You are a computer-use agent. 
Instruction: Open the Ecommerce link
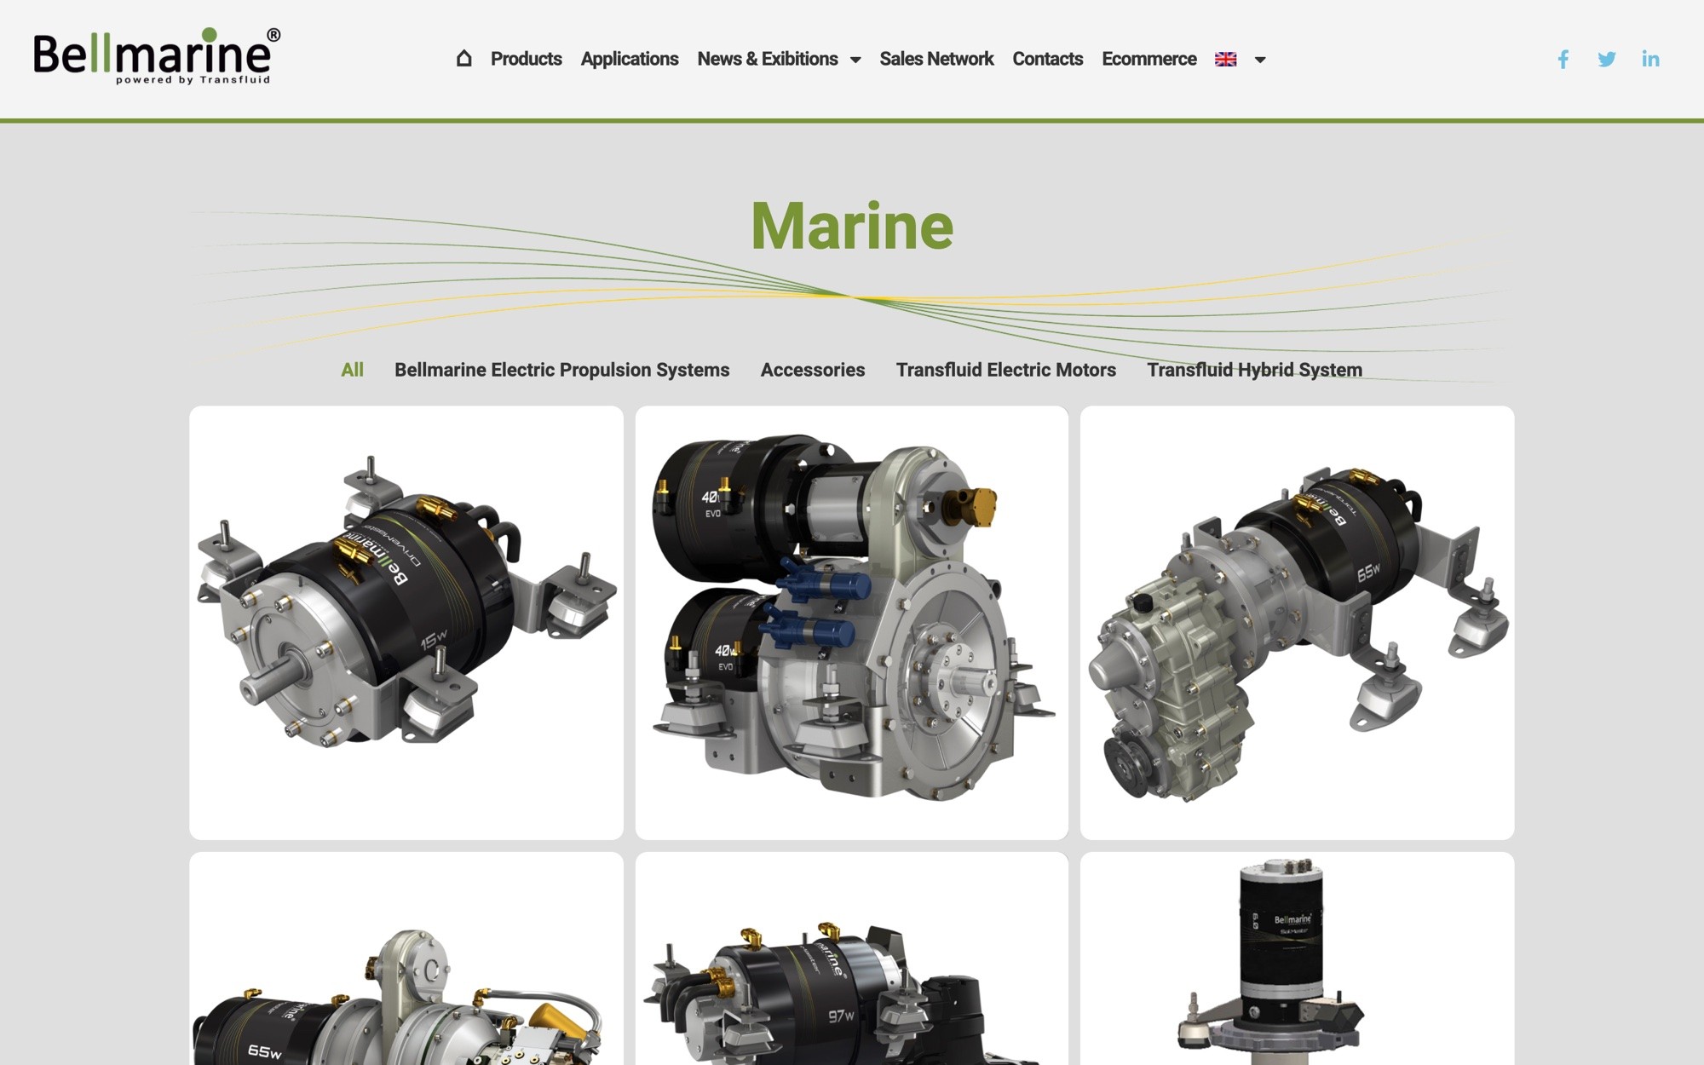[x=1148, y=59]
